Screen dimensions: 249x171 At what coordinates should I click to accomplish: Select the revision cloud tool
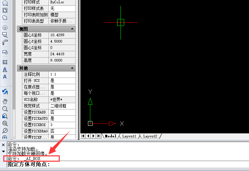pyautogui.click(x=5, y=18)
